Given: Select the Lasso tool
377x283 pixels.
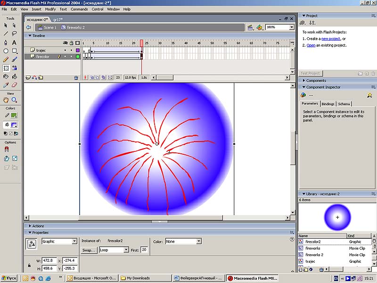Looking at the screenshot, I should click(14, 33).
